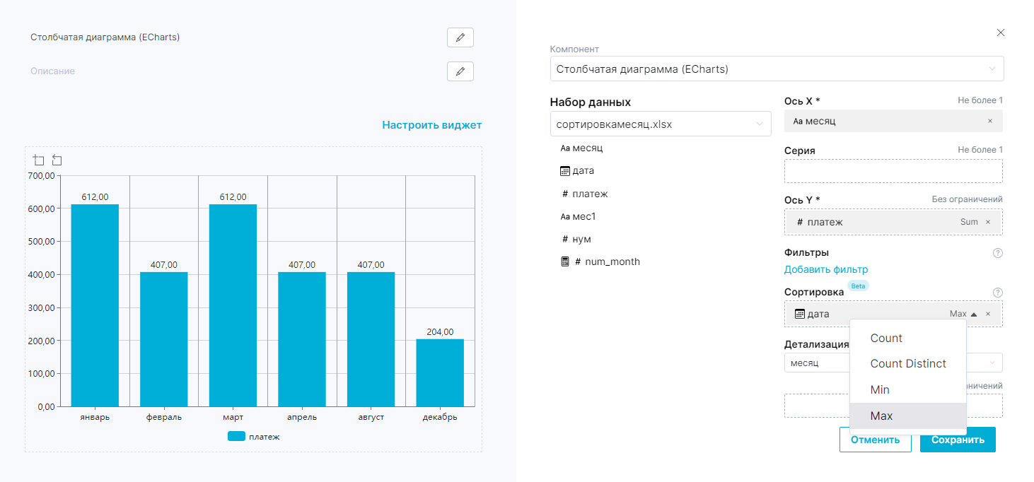The height and width of the screenshot is (482, 1034).
Task: Click the Сохранить button
Action: tap(958, 440)
